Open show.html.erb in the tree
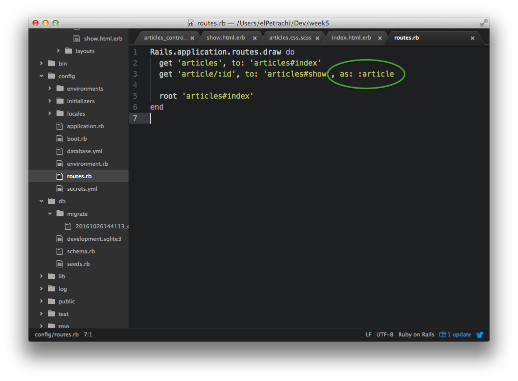This screenshot has height=381, width=518. point(103,39)
